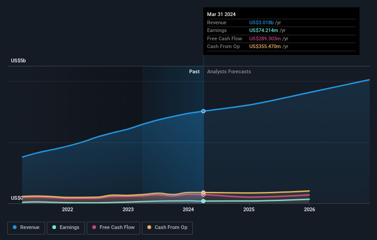This screenshot has width=377, height=240.
Task: Click the US$289.303m free cash flow value
Action: pos(265,38)
